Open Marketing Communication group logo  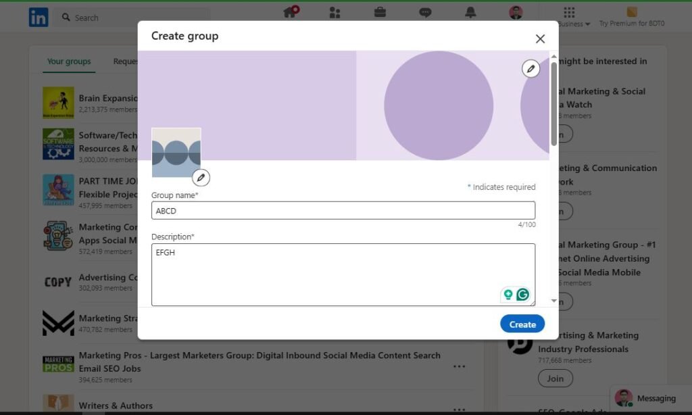pos(58,236)
